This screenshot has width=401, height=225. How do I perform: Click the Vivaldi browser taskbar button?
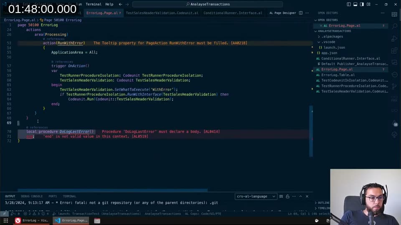[28, 220]
